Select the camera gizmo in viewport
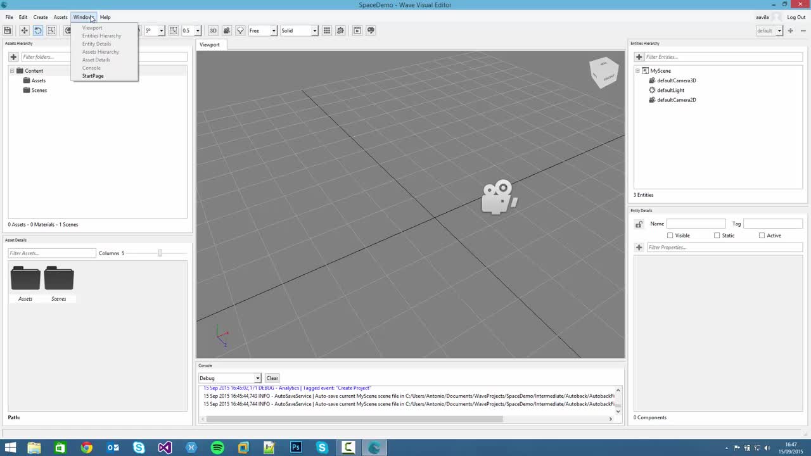 click(x=499, y=197)
